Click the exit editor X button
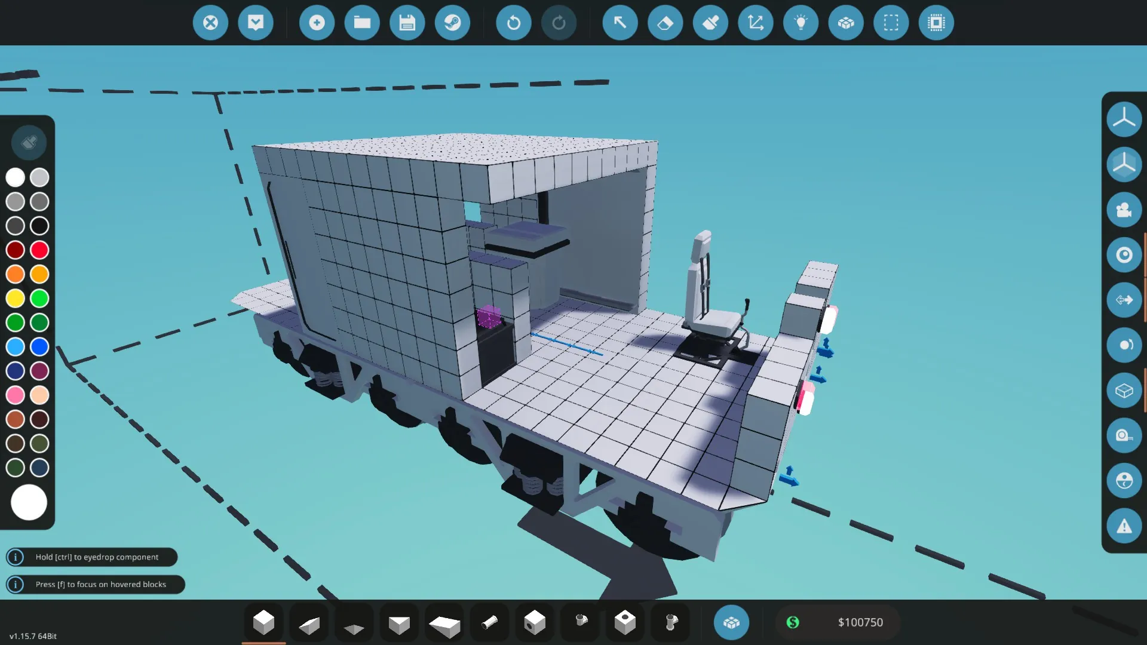 pos(210,23)
